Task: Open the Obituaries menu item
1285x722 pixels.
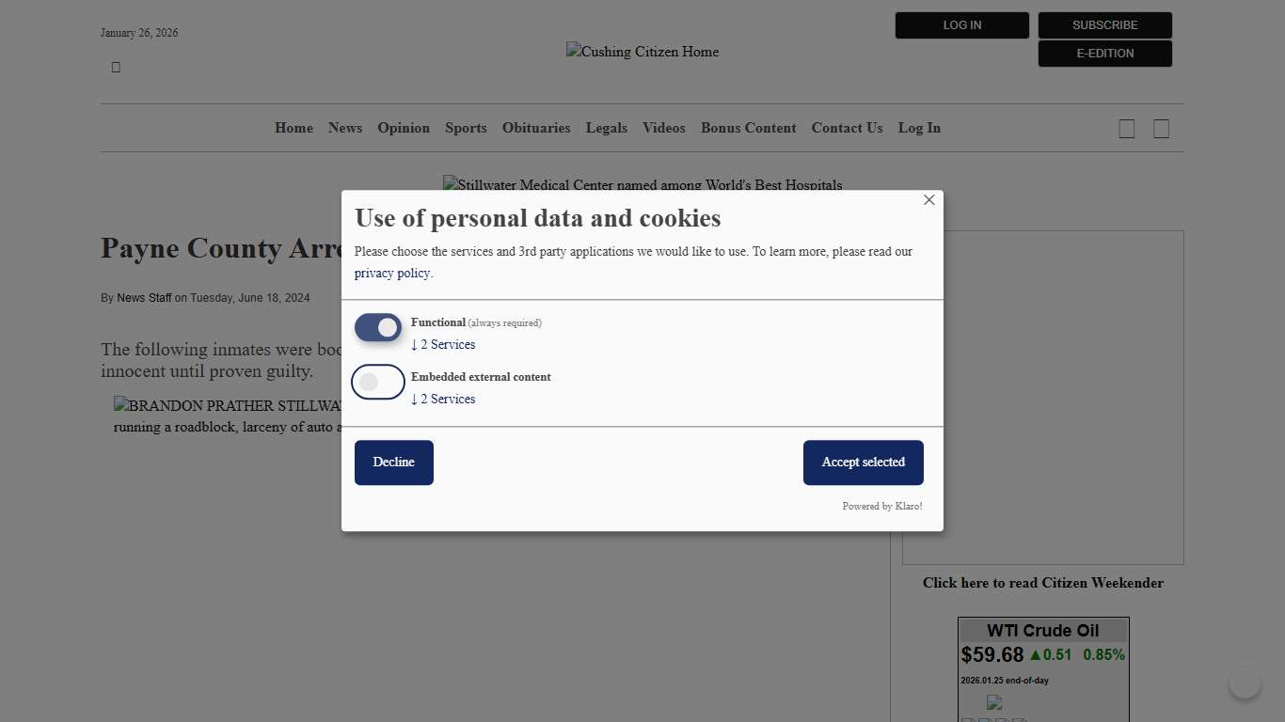Action: [x=536, y=128]
